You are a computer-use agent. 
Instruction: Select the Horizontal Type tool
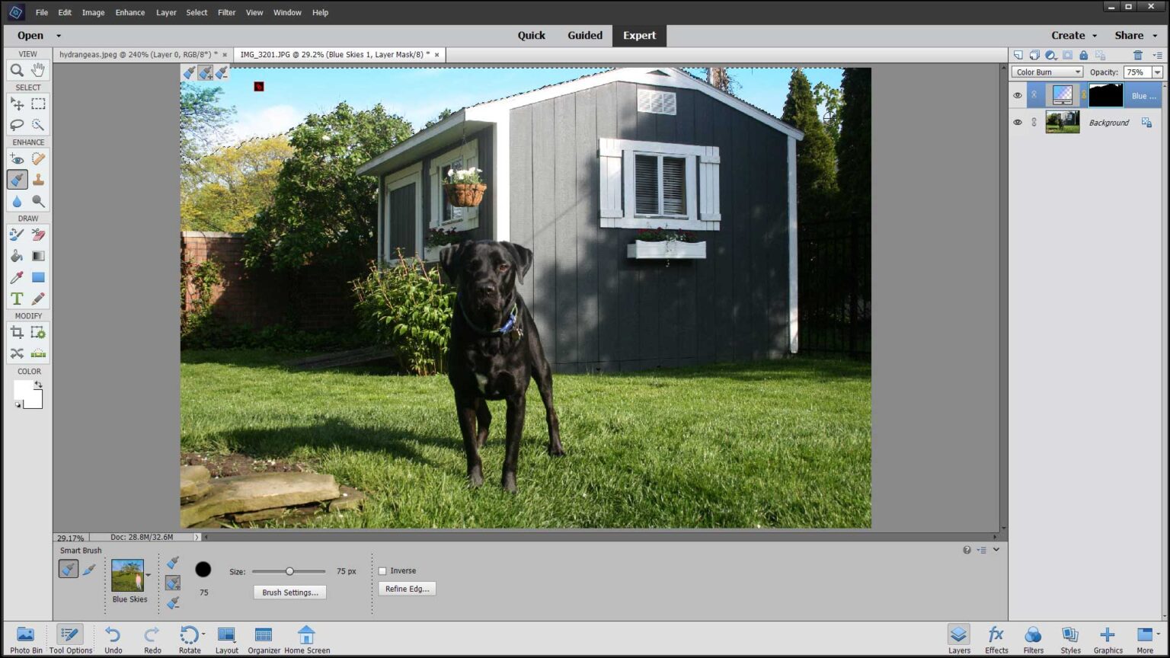tap(17, 299)
